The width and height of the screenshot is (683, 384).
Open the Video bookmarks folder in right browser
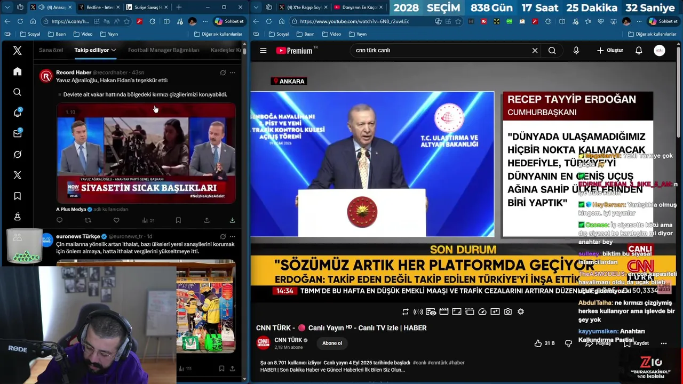331,34
